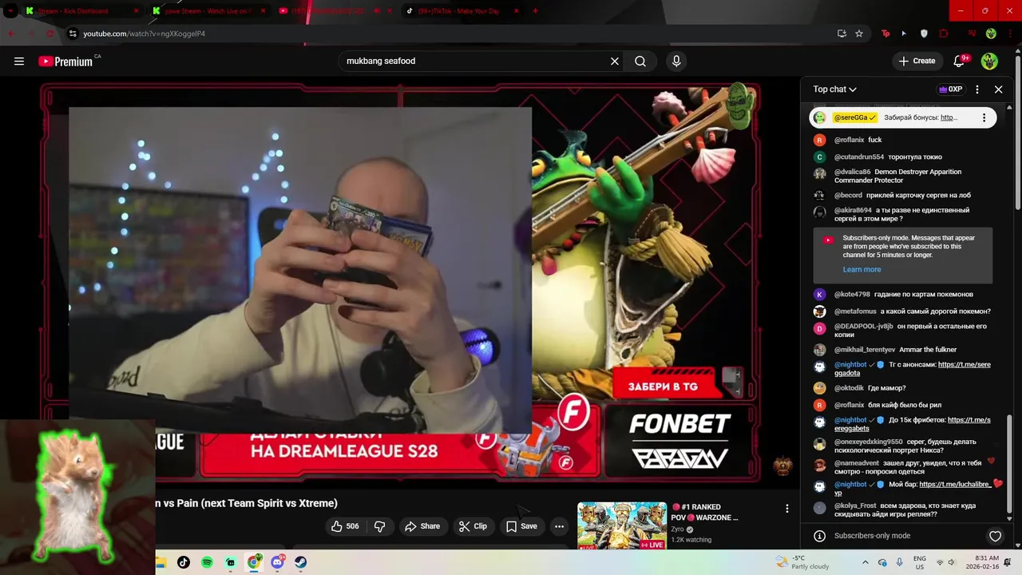Send a heart reaction in chat
1022x575 pixels.
tap(995, 536)
